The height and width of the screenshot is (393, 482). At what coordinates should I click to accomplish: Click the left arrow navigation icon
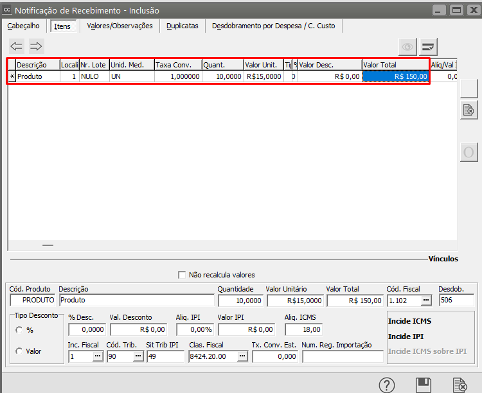pos(17,46)
